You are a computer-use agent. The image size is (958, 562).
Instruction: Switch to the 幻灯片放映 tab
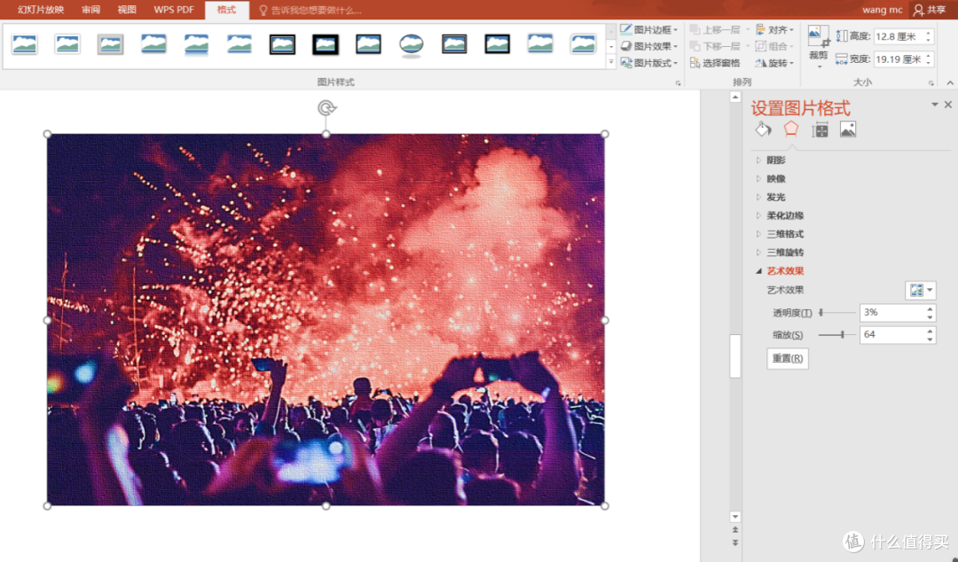41,10
